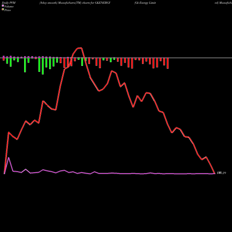Click the 'Price' legend label
Screen dimensions: 232x232
pyautogui.click(x=7, y=10)
